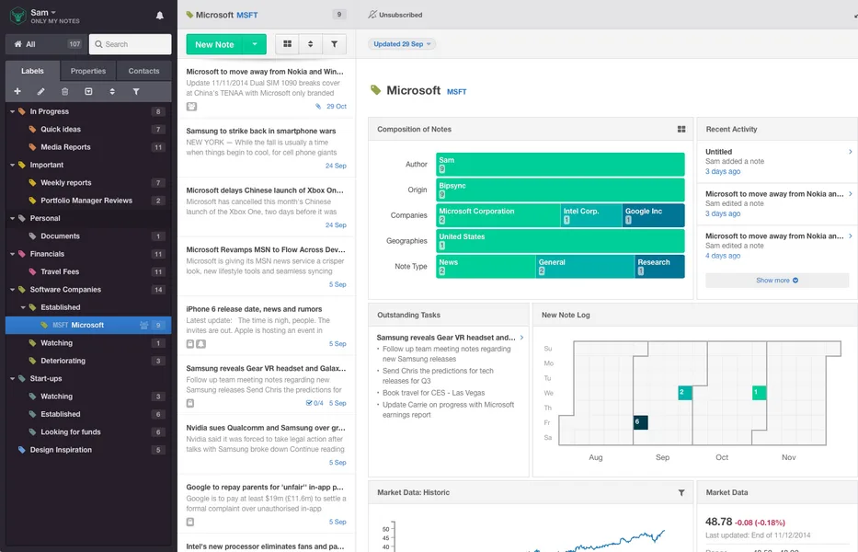Image resolution: width=858 pixels, height=552 pixels.
Task: Open iPhone 6 release date note
Action: [267, 326]
